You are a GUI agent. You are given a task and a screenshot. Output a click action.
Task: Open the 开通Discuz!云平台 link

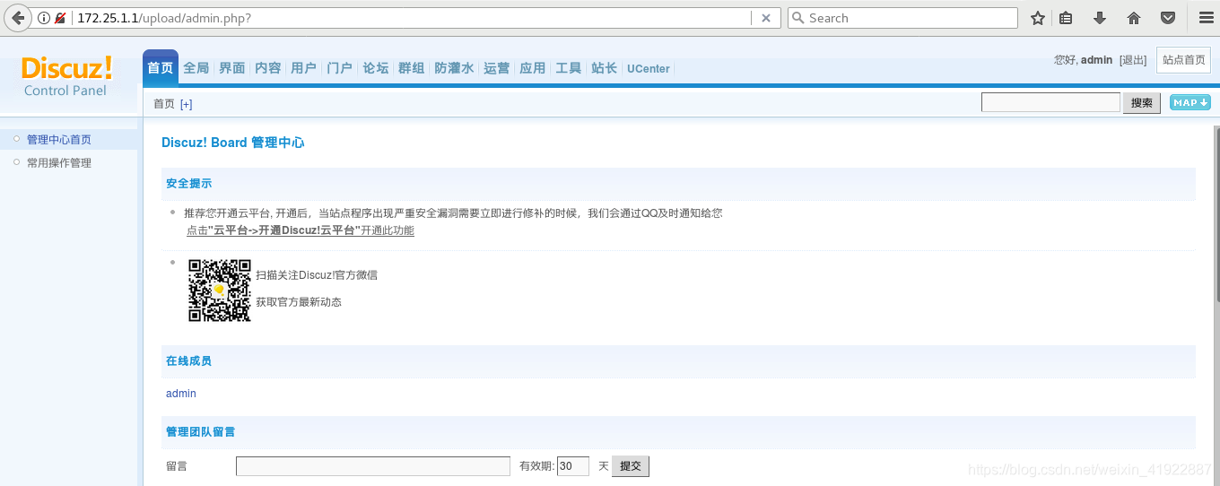coord(301,230)
